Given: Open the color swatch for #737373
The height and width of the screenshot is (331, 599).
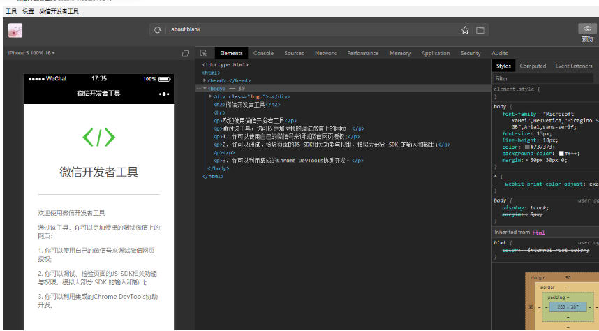Looking at the screenshot, I should 527,147.
